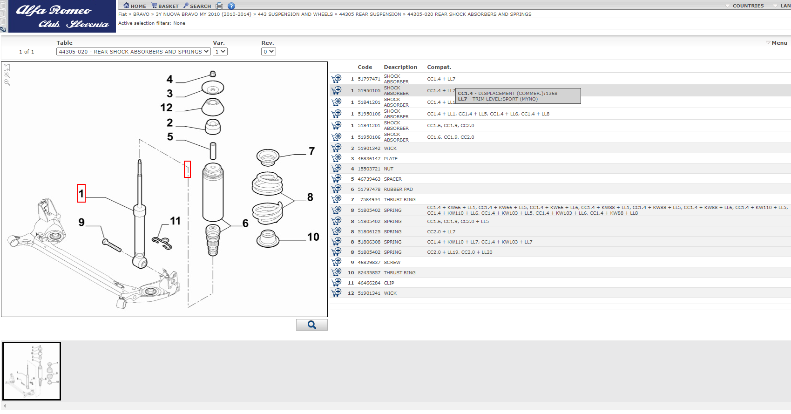Open the BASKET page
The height and width of the screenshot is (414, 791).
pyautogui.click(x=165, y=6)
